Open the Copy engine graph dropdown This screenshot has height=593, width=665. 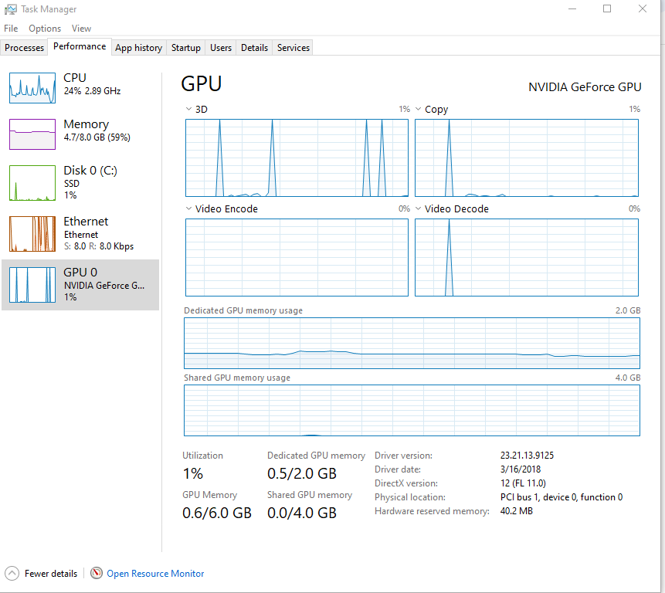coord(419,110)
